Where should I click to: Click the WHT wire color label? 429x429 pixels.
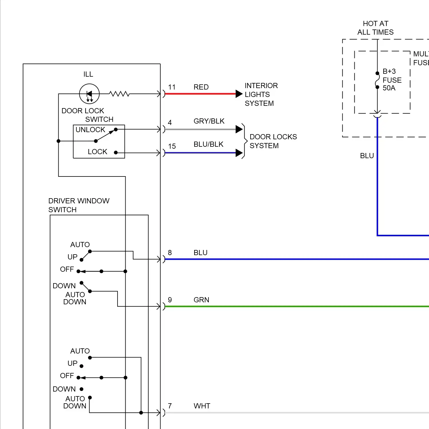202,406
